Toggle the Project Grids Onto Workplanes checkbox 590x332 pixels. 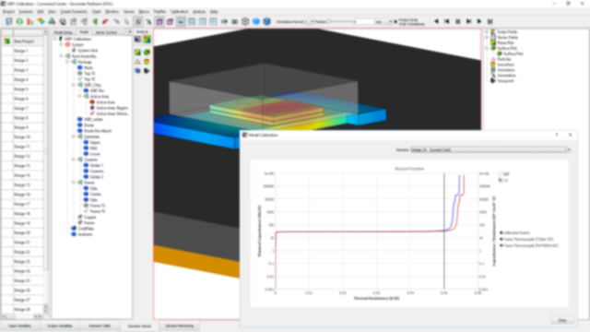pyautogui.click(x=395, y=21)
